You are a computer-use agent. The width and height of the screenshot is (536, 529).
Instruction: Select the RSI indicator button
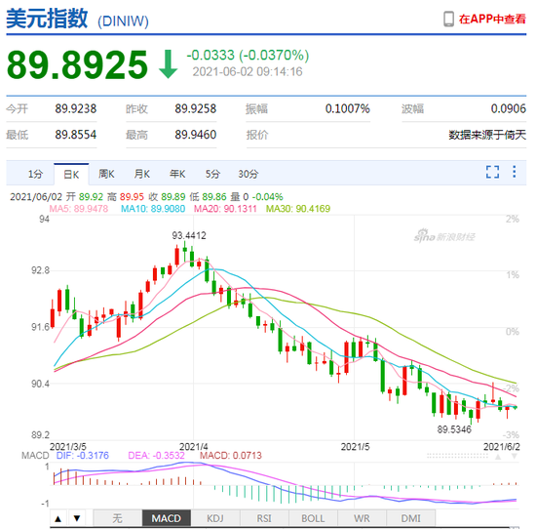click(264, 518)
